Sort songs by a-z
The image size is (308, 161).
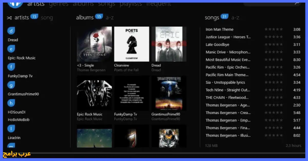pos(235,18)
